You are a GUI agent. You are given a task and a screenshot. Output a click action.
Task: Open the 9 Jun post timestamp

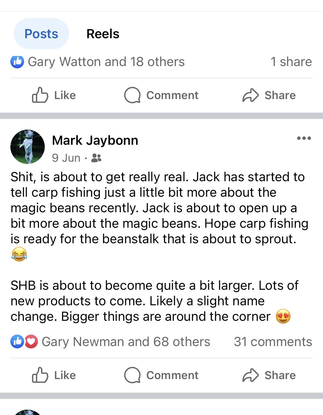[66, 158]
